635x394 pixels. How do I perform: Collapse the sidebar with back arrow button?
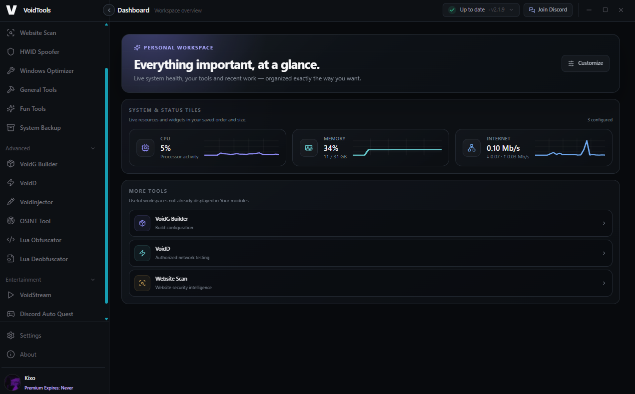pyautogui.click(x=109, y=10)
